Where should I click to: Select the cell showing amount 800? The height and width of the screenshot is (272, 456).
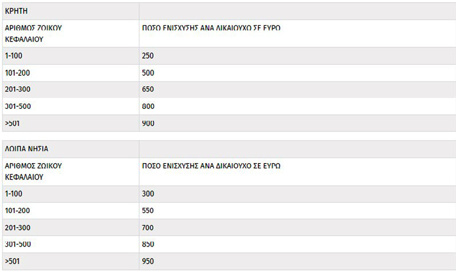pos(148,106)
